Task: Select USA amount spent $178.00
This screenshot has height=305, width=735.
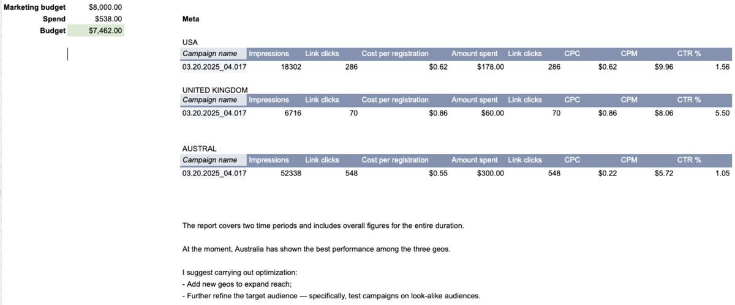Action: [490, 67]
